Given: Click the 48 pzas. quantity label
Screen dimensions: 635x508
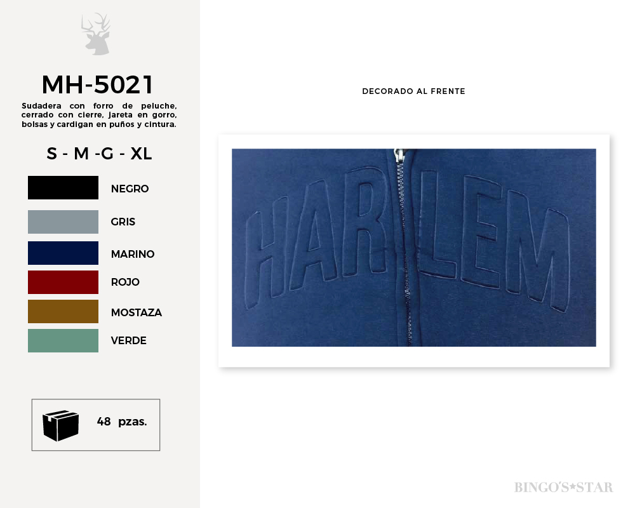Looking at the screenshot, I should click(x=122, y=422).
